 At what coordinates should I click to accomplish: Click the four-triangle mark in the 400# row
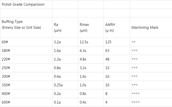tap(135, 94)
